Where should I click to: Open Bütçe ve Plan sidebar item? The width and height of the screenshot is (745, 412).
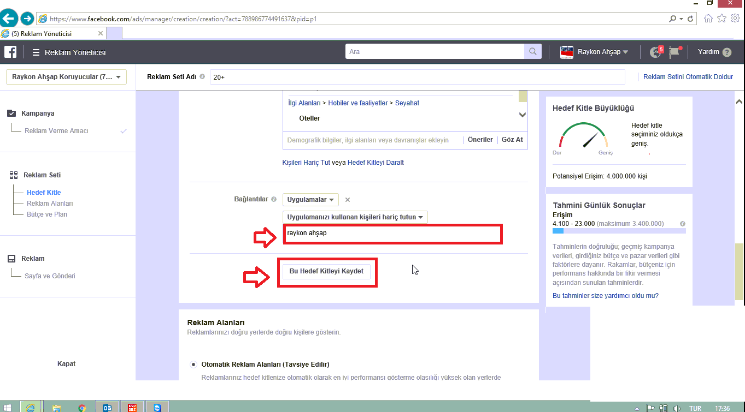pos(47,214)
